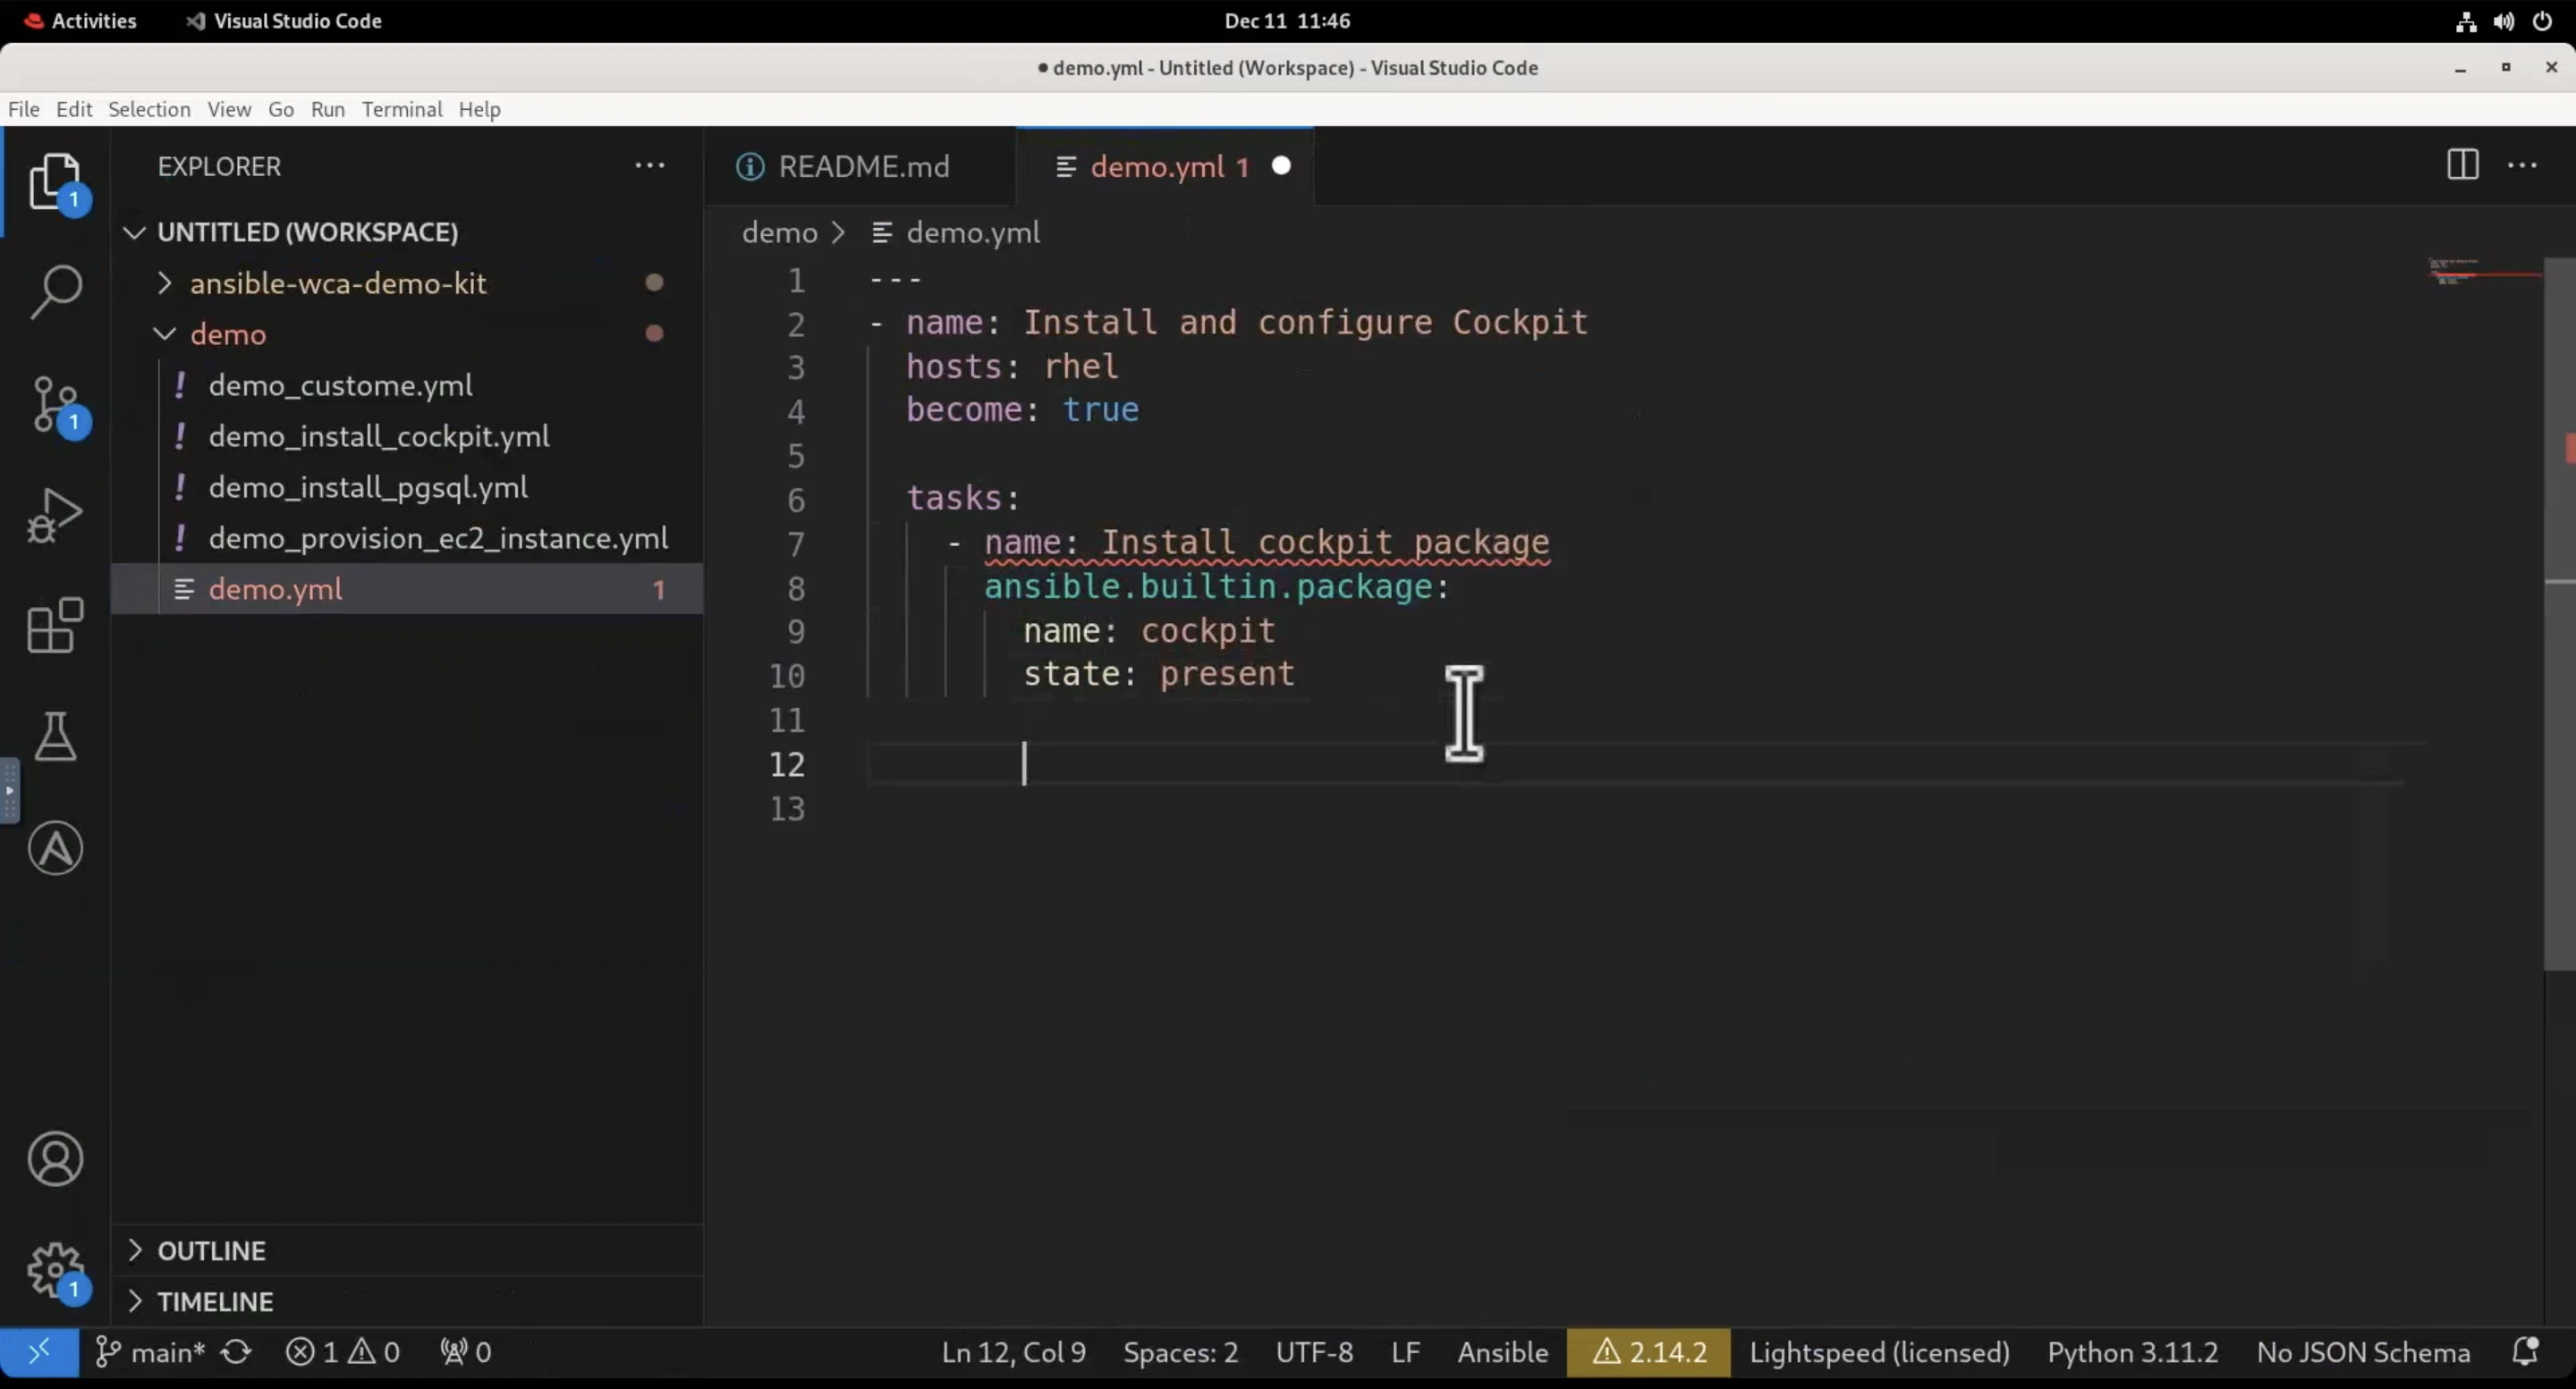
Task: Open the Dec 11 11:46 clock
Action: tap(1287, 21)
